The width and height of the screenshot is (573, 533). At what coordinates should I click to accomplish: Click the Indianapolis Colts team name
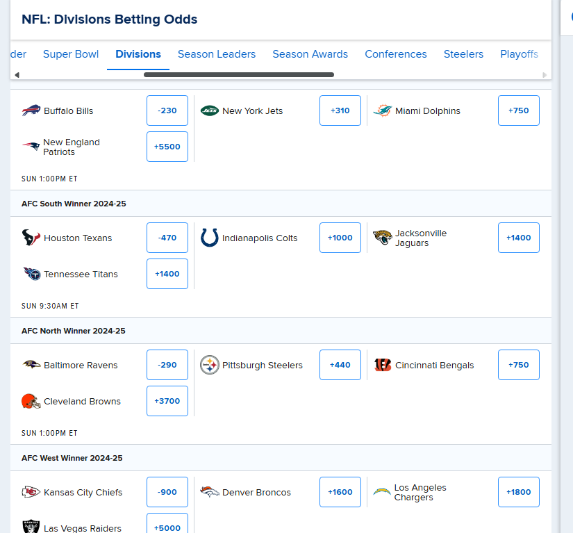[x=260, y=238]
